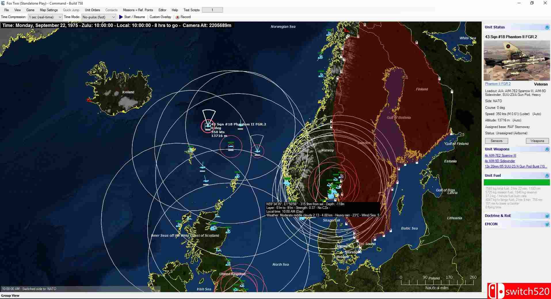Click the Sensors button in Unit Status
This screenshot has width=551, height=299.
[496, 141]
